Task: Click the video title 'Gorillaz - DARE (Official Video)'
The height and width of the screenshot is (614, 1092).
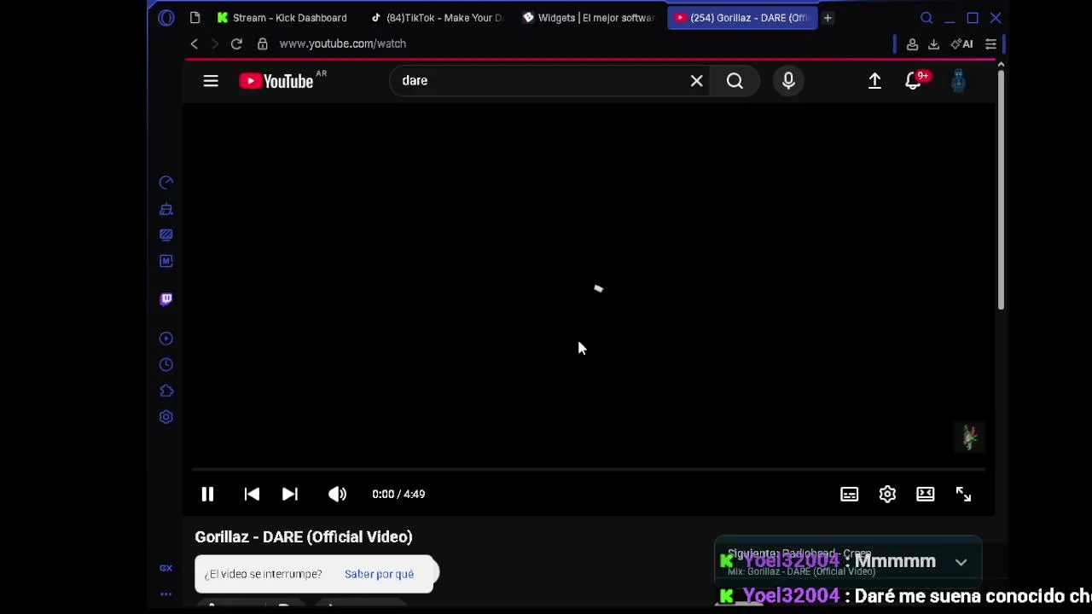Action: pos(304,537)
